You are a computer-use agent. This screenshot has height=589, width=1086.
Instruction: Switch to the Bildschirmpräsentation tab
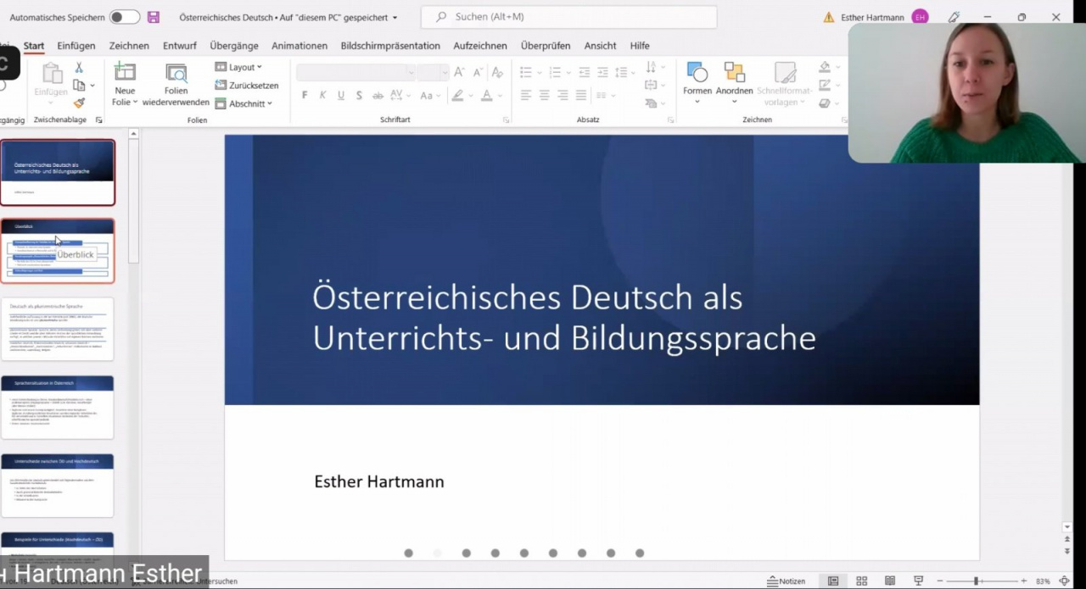click(389, 46)
